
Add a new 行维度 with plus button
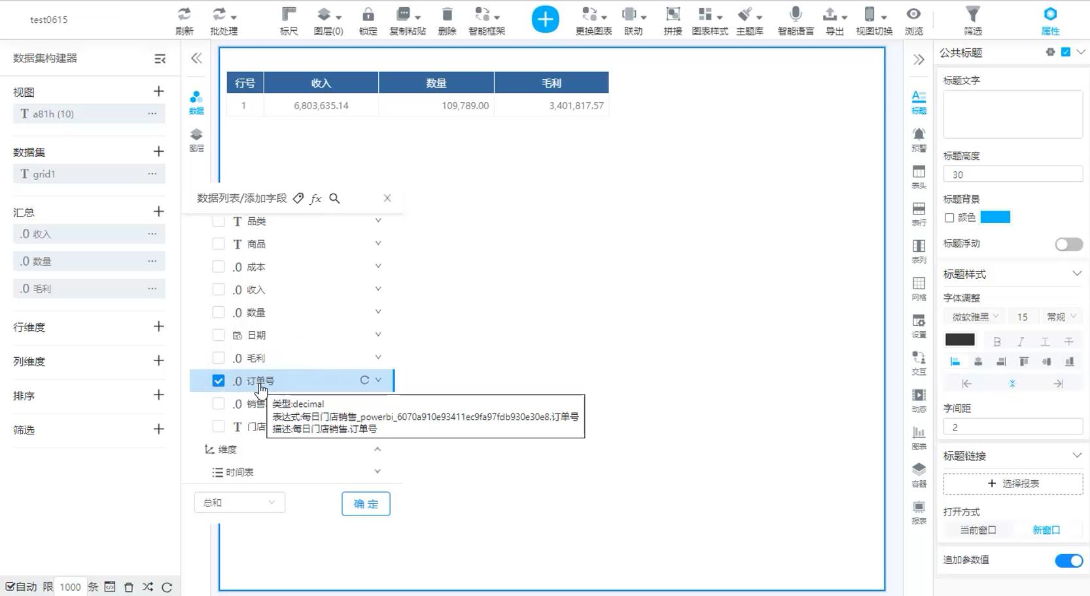pos(158,326)
